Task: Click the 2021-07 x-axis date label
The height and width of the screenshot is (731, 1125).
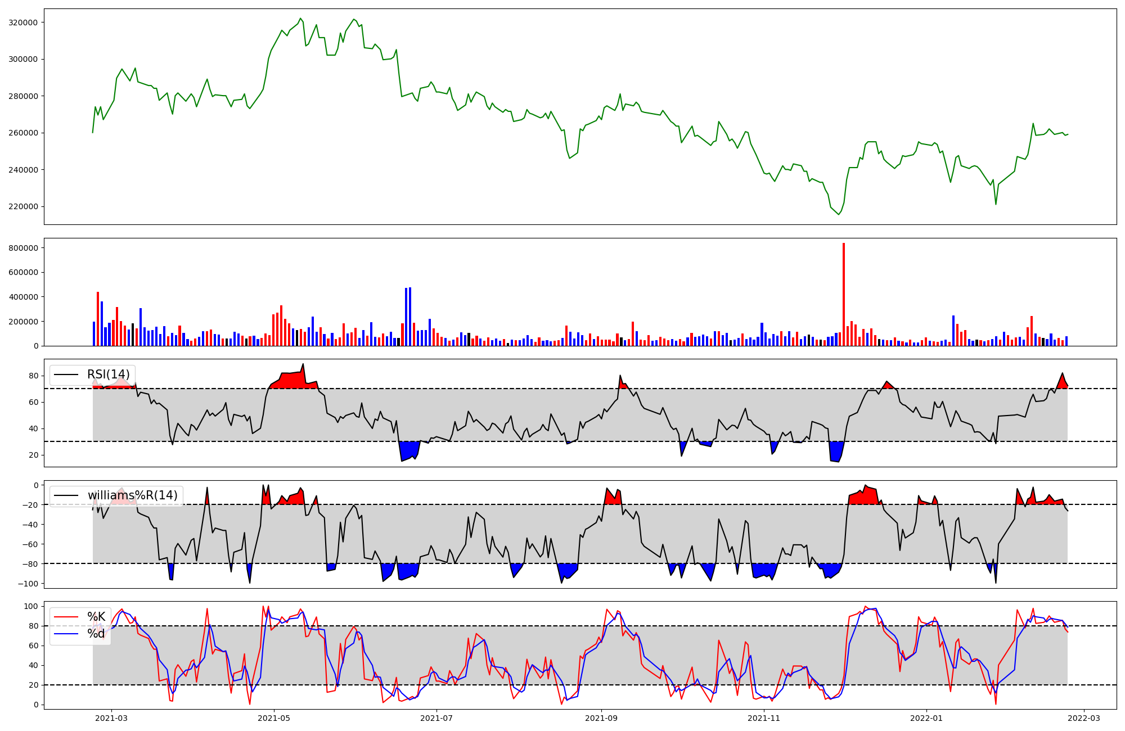Action: (x=436, y=718)
